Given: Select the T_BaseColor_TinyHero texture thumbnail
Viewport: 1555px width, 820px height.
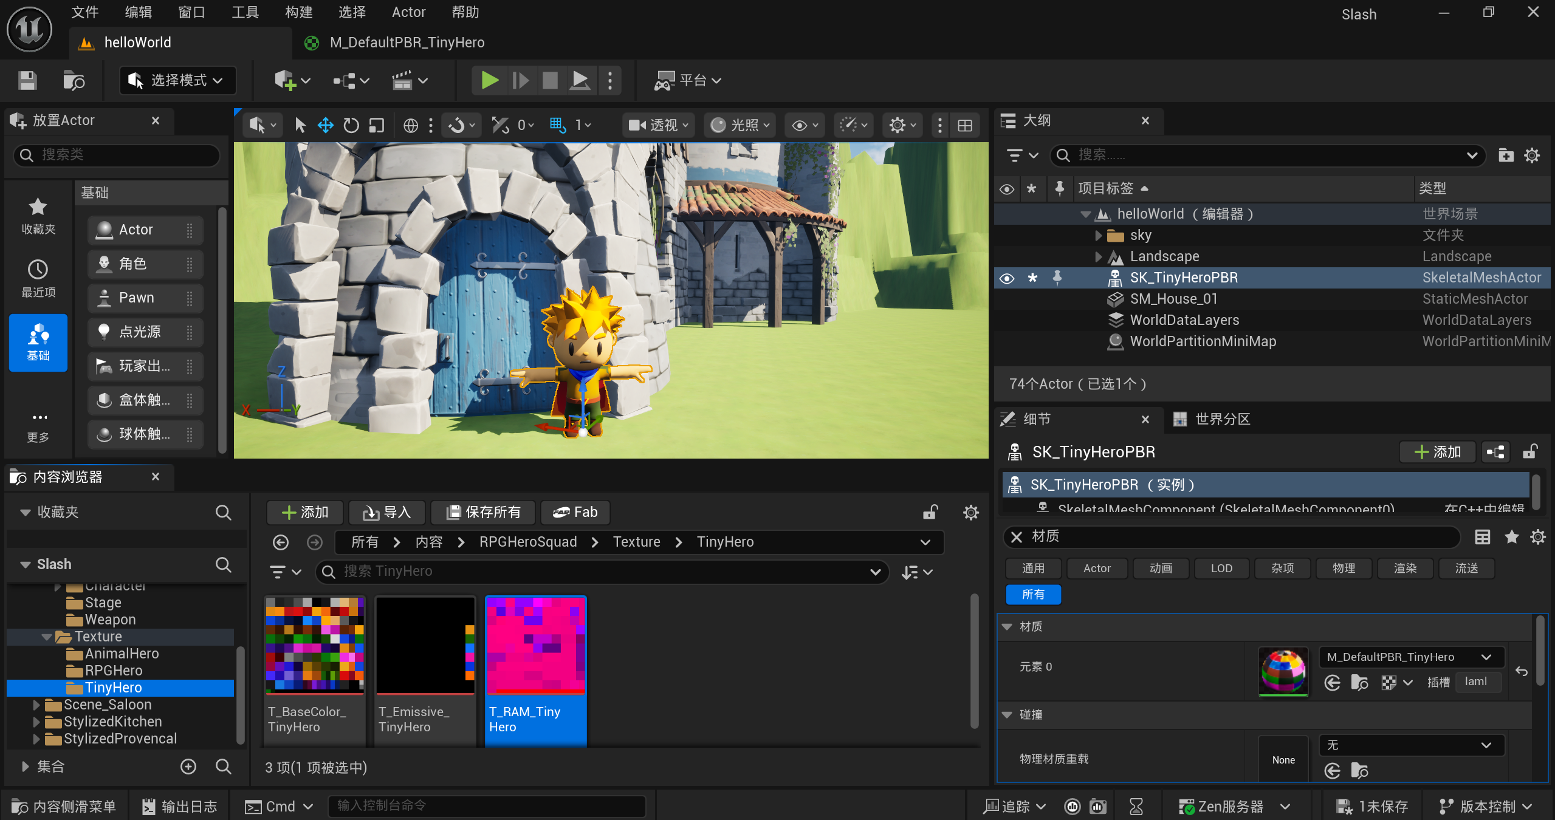Looking at the screenshot, I should click(x=315, y=645).
